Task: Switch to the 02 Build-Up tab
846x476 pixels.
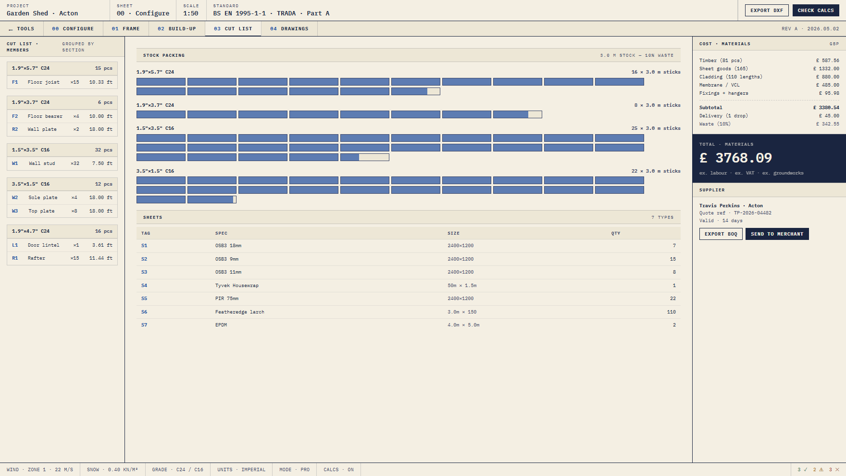Action: click(x=177, y=29)
